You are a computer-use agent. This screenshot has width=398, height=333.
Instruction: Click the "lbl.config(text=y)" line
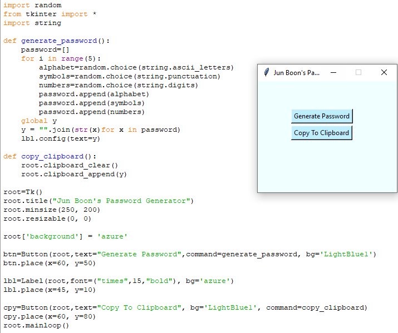coord(61,138)
